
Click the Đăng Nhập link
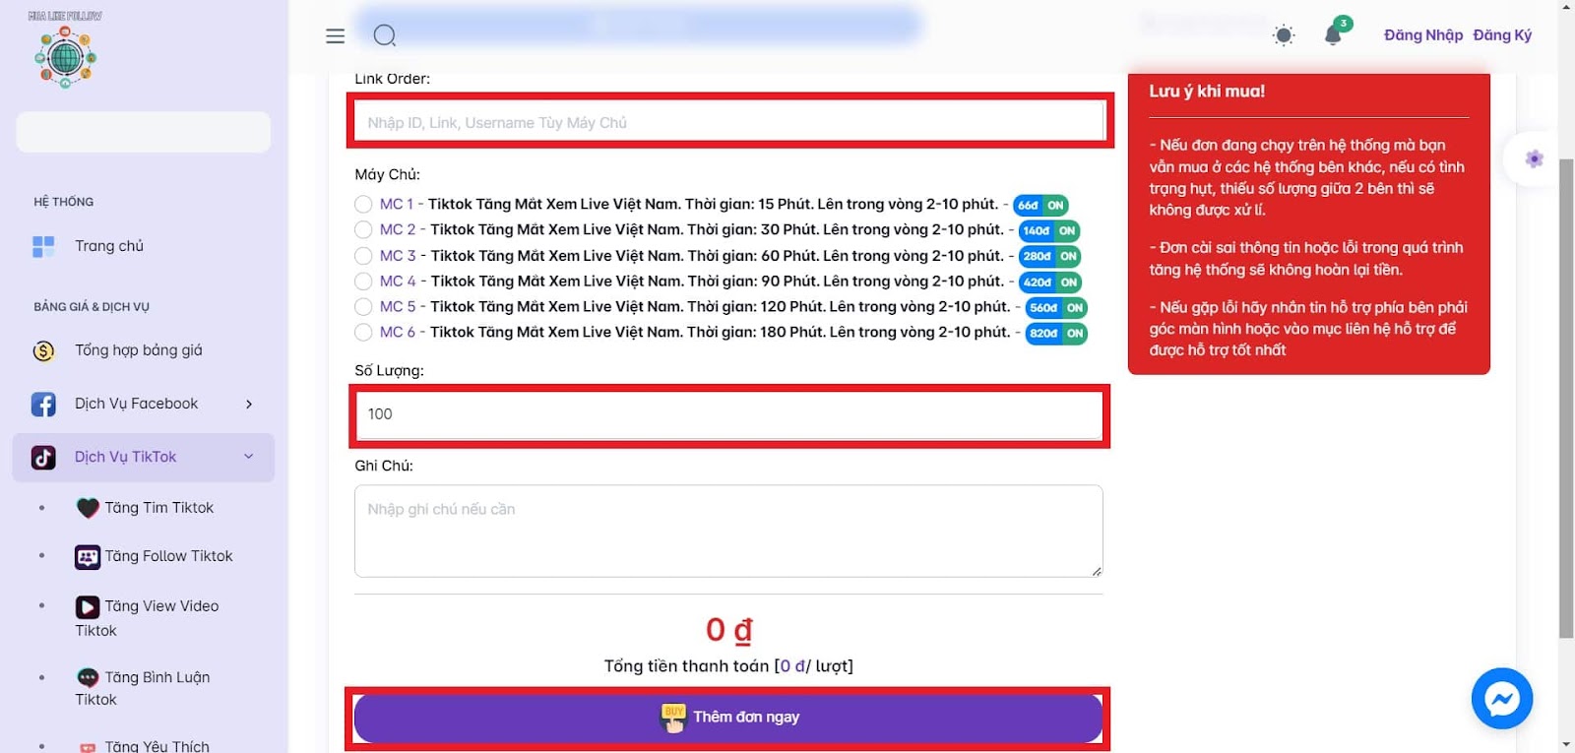[x=1423, y=35]
